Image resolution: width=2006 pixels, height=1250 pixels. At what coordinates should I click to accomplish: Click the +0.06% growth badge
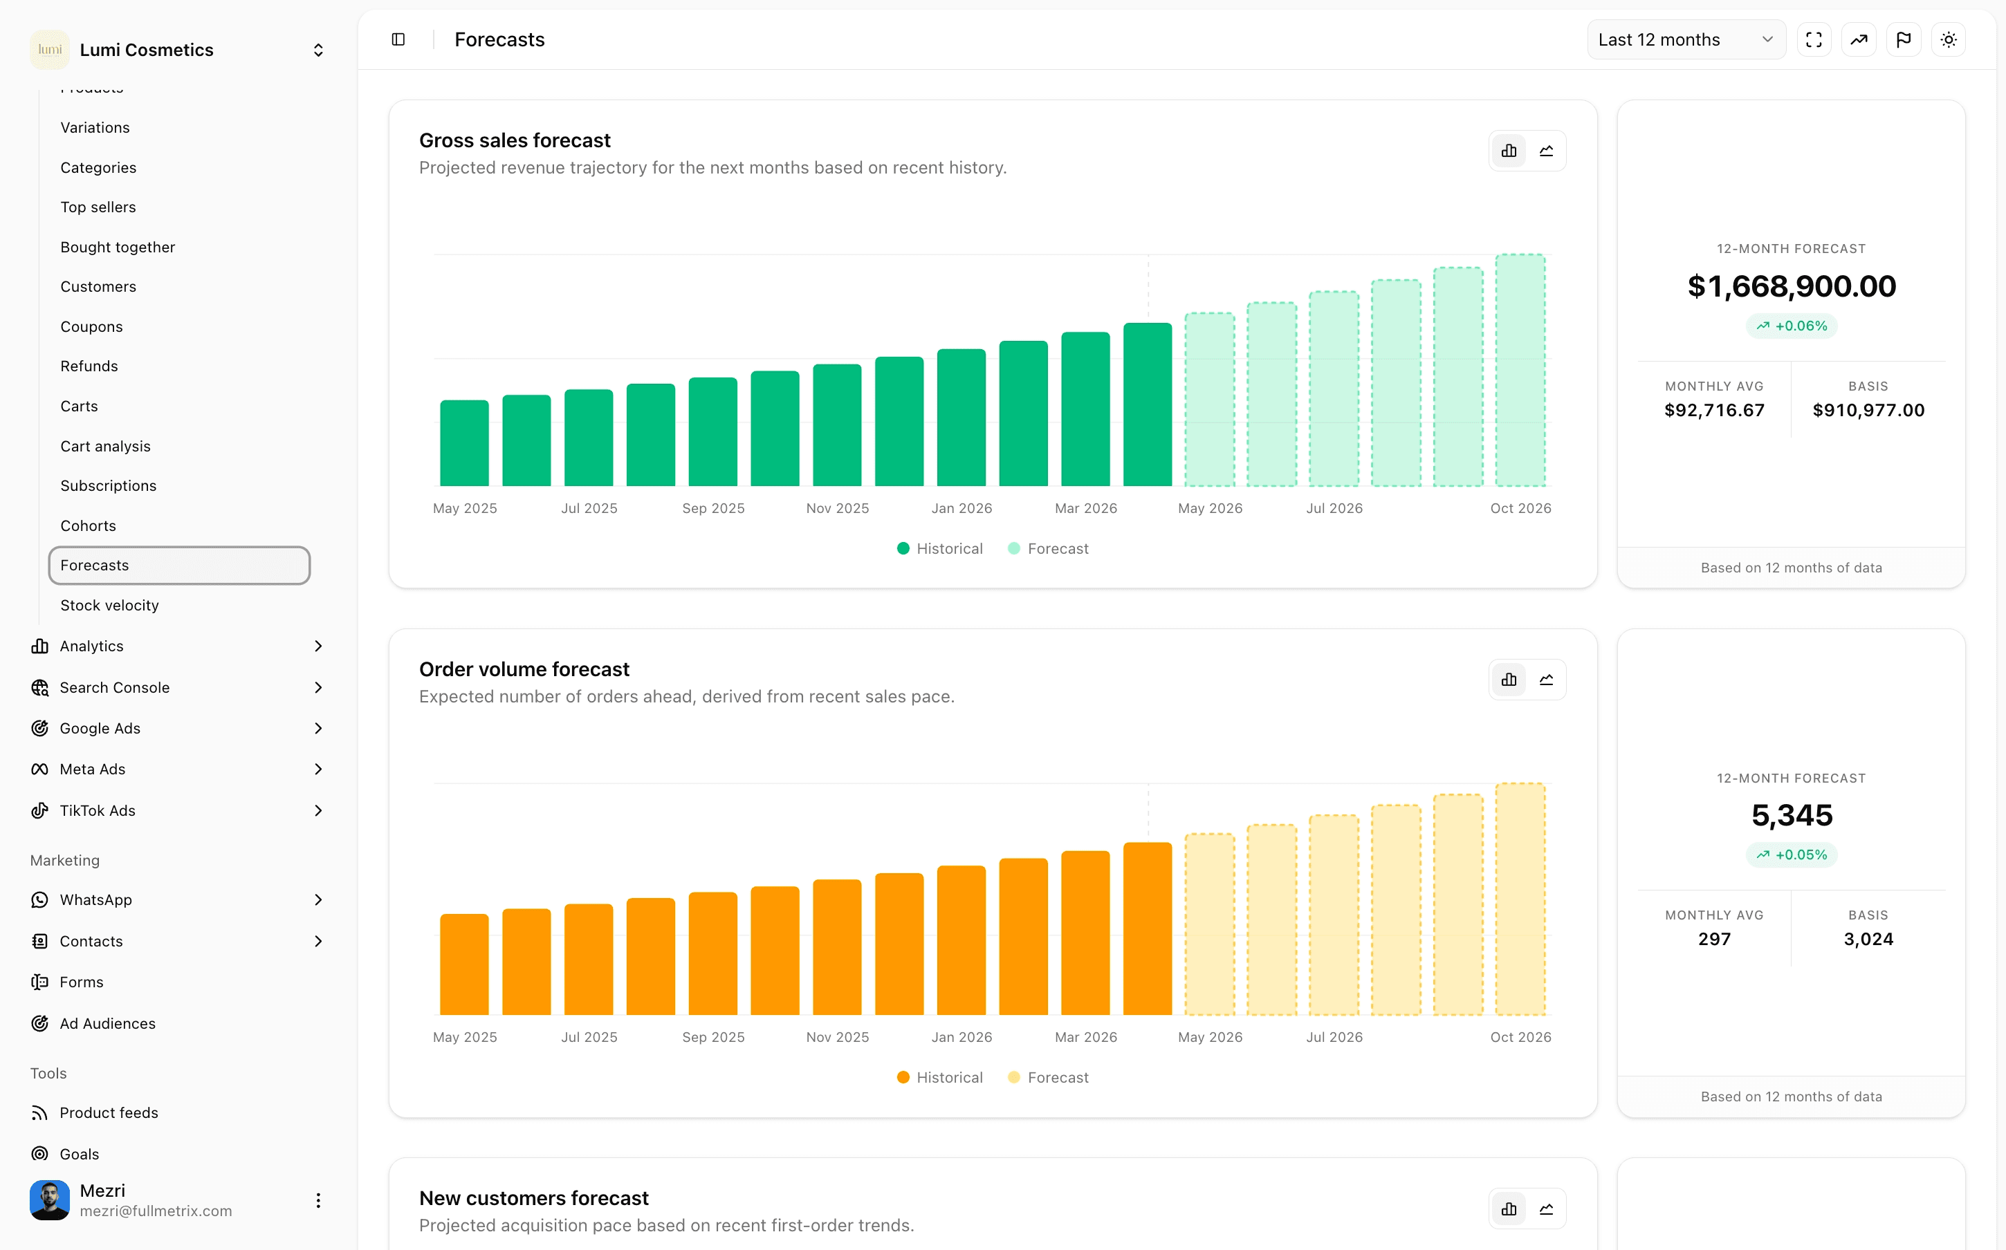1791,326
